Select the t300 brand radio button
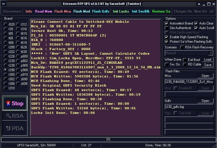Image resolution: width=217 pixels, height=148 pixels. pos(5,74)
